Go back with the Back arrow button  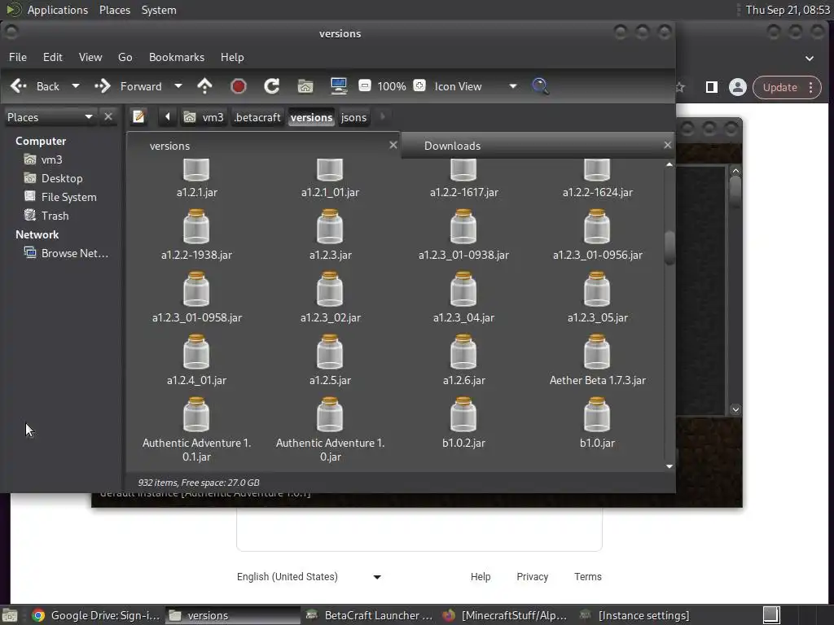point(35,86)
